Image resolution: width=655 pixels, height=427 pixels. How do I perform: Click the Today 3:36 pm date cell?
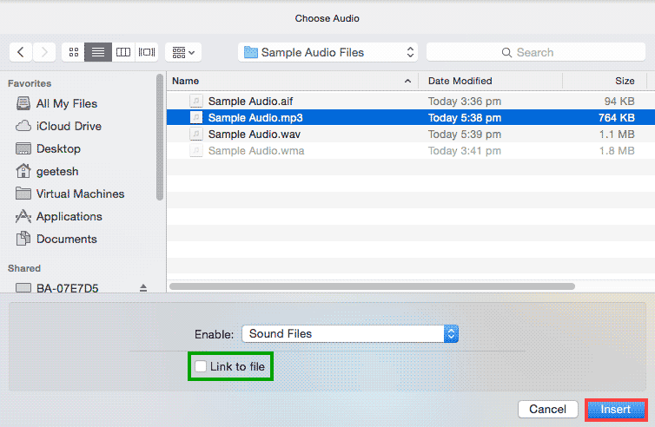click(465, 101)
